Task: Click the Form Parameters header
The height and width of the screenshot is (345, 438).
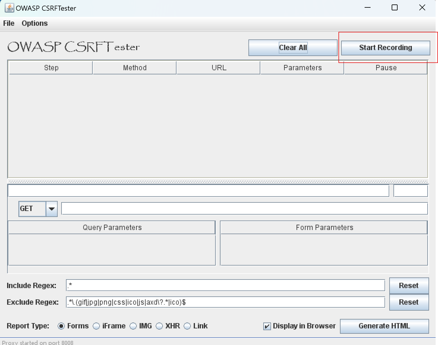Action: click(x=324, y=227)
